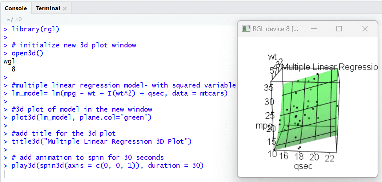Close the RGL device 8 window
This screenshot has height=182, width=382.
pos(365,29)
